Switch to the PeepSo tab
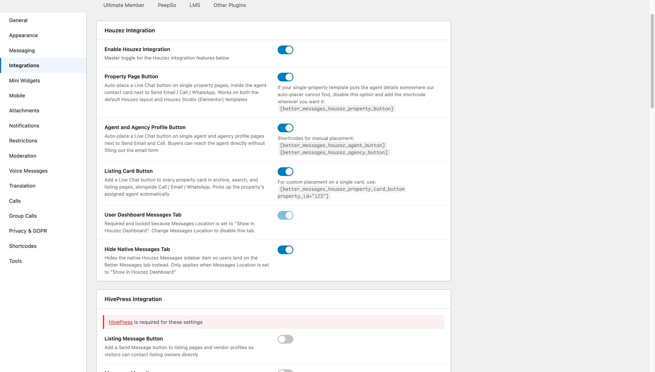The height and width of the screenshot is (372, 655). click(167, 5)
